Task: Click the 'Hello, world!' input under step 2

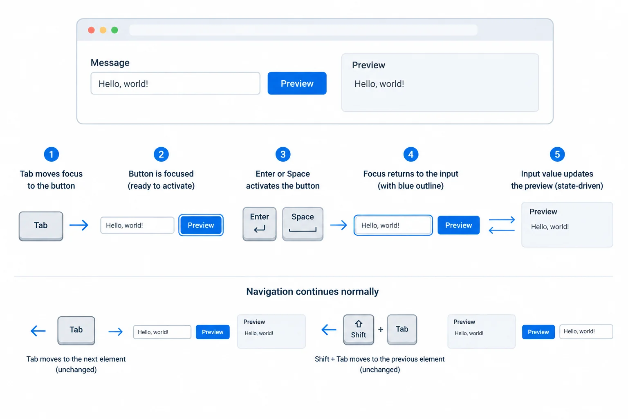Action: coord(137,225)
